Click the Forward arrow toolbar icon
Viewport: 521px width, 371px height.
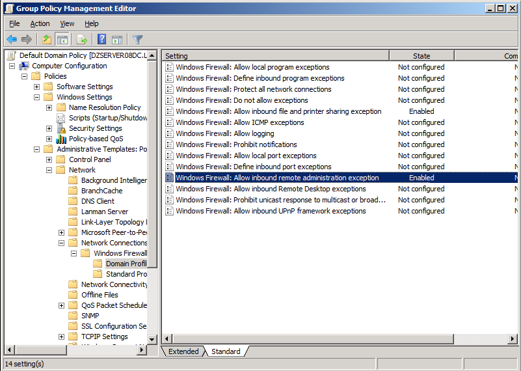(26, 40)
